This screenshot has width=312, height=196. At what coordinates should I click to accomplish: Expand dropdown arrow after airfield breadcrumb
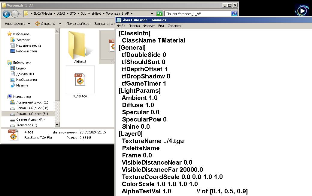tap(104, 14)
